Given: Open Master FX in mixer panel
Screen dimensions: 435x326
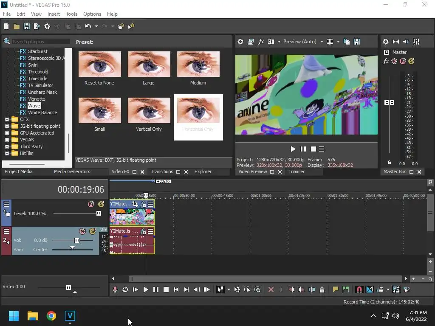Looking at the screenshot, I should point(386,61).
